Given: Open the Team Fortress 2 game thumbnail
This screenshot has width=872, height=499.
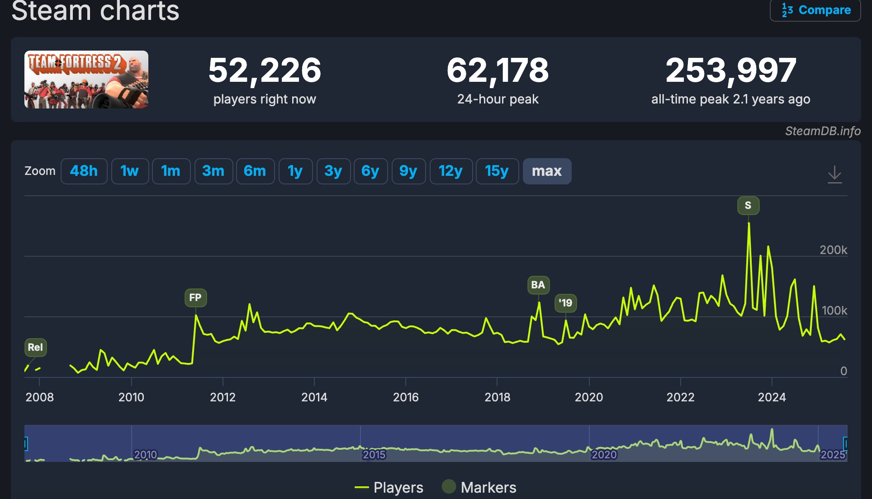Looking at the screenshot, I should coord(86,80).
